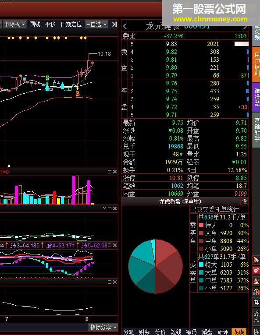Click the pie chart in 龙虎看盘
The image size is (260, 335).
click(x=156, y=266)
